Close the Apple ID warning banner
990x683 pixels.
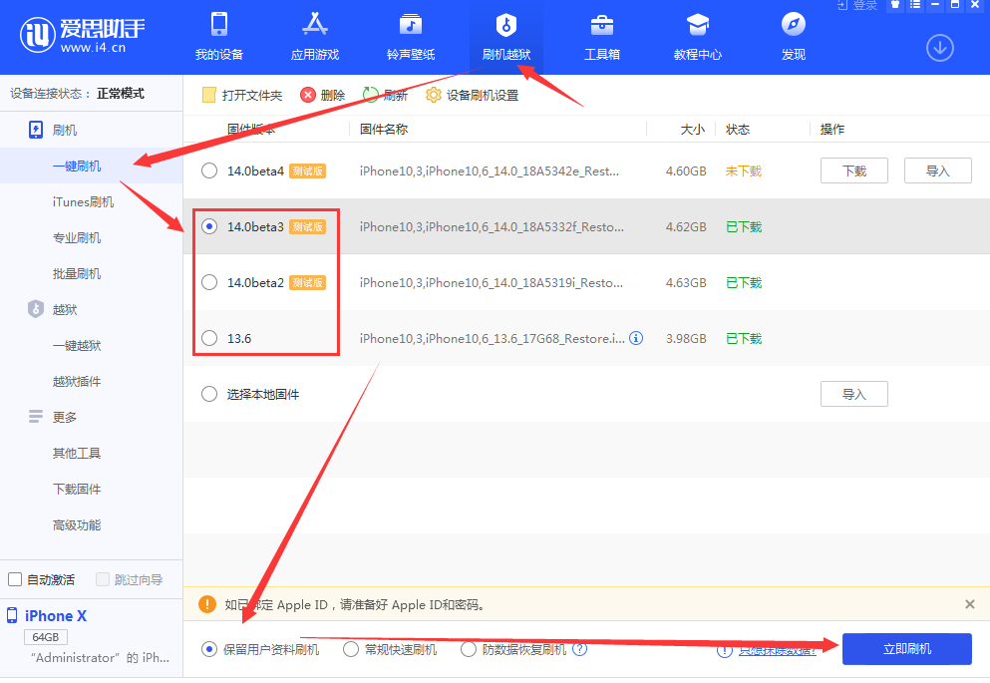coord(970,604)
